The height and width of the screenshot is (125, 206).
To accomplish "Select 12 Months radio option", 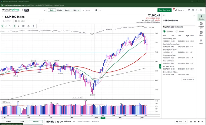I will tap(164, 31).
